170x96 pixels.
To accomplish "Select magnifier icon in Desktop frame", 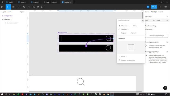I will (x=80, y=82).
